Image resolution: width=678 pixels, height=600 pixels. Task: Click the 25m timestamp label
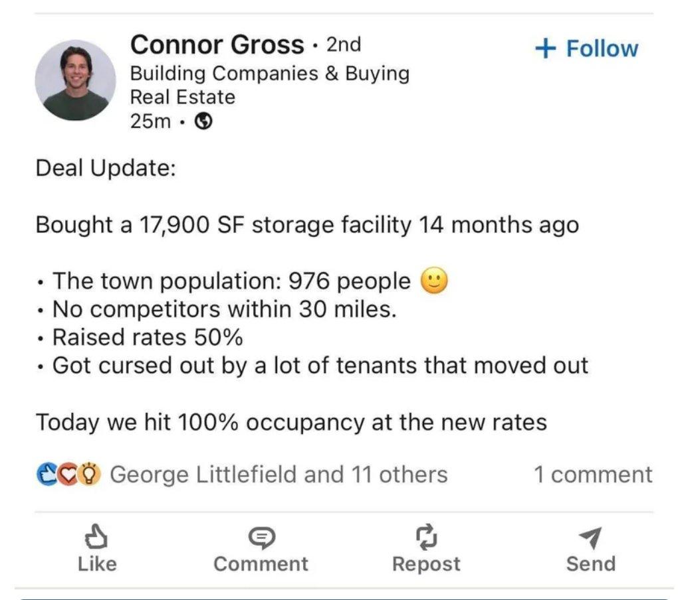coord(150,122)
